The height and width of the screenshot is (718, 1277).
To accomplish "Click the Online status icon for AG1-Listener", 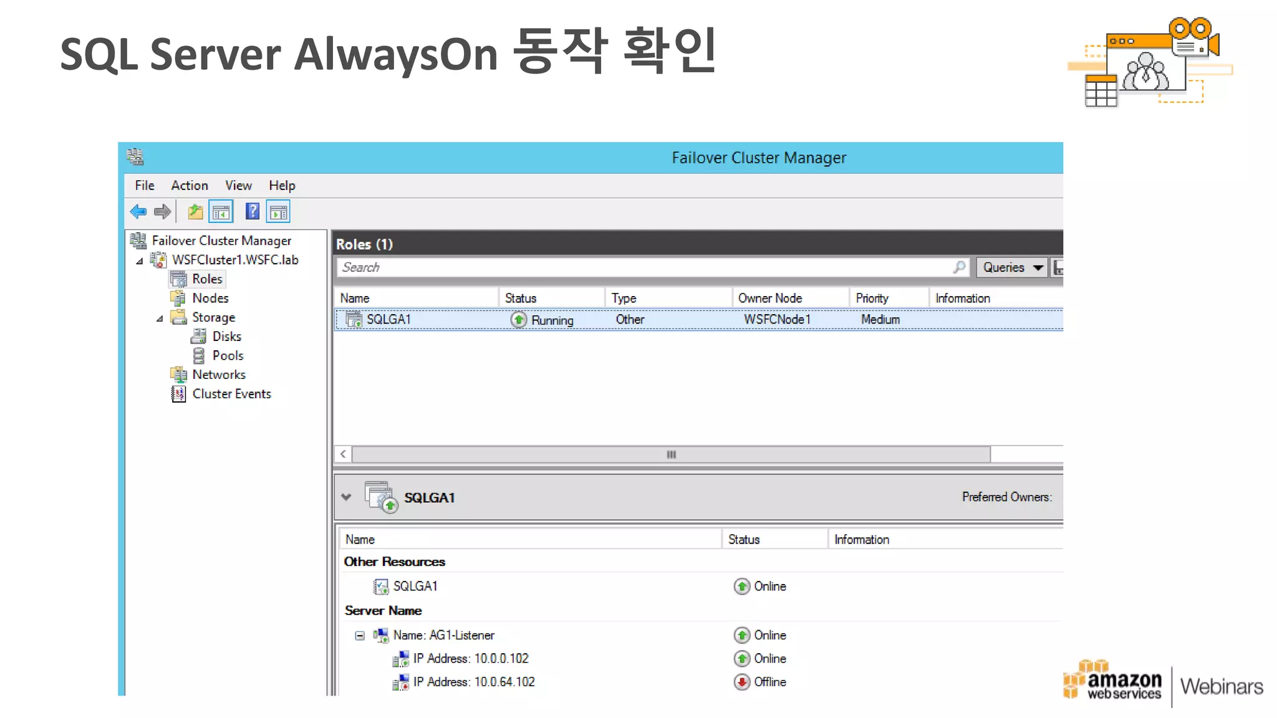I will click(x=741, y=635).
